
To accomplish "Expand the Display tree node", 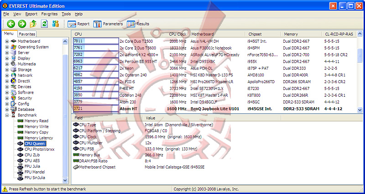I will pos(7,59).
